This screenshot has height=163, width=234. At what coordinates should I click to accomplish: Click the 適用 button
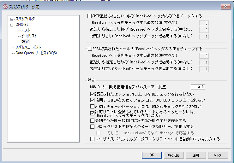click(x=196, y=155)
